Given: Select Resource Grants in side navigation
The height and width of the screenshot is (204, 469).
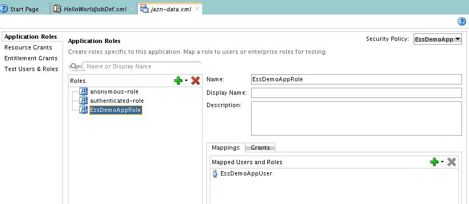Looking at the screenshot, I should (x=28, y=47).
